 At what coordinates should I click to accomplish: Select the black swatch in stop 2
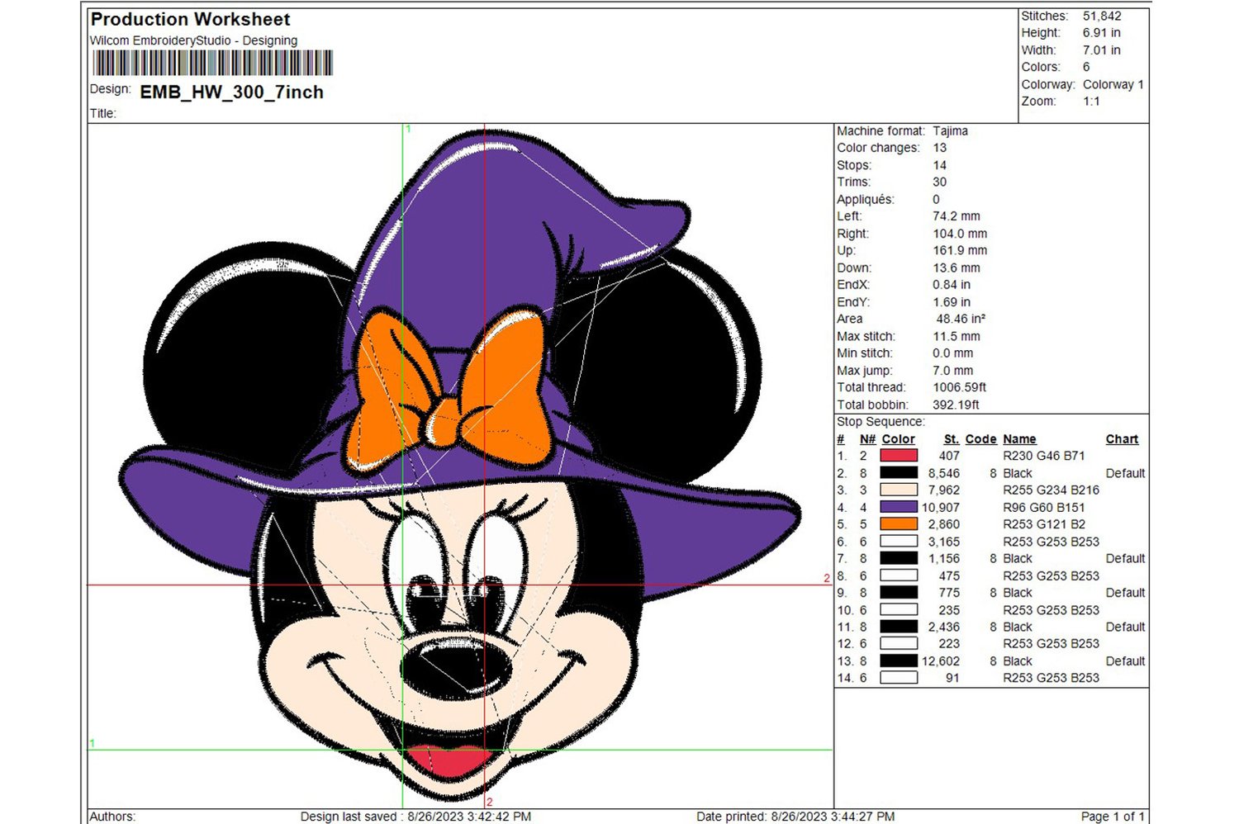coord(899,473)
